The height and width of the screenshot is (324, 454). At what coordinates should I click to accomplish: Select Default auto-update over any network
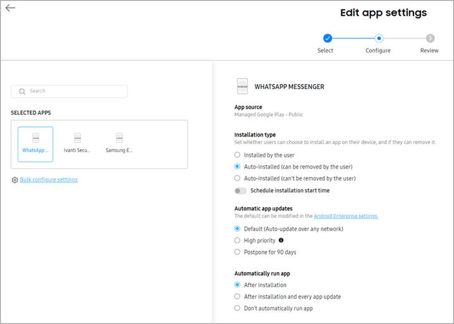[x=237, y=229]
